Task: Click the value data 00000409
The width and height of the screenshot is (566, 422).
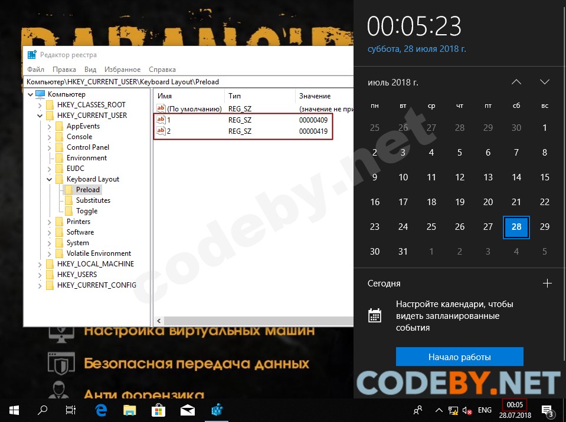Action: tap(313, 120)
